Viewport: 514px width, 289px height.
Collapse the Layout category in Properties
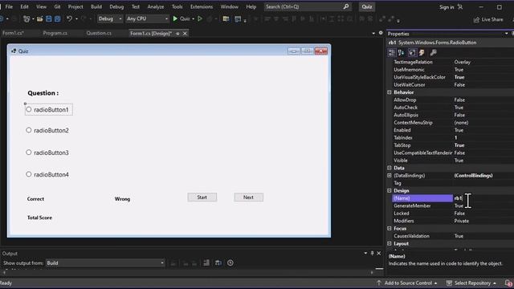[x=390, y=244]
